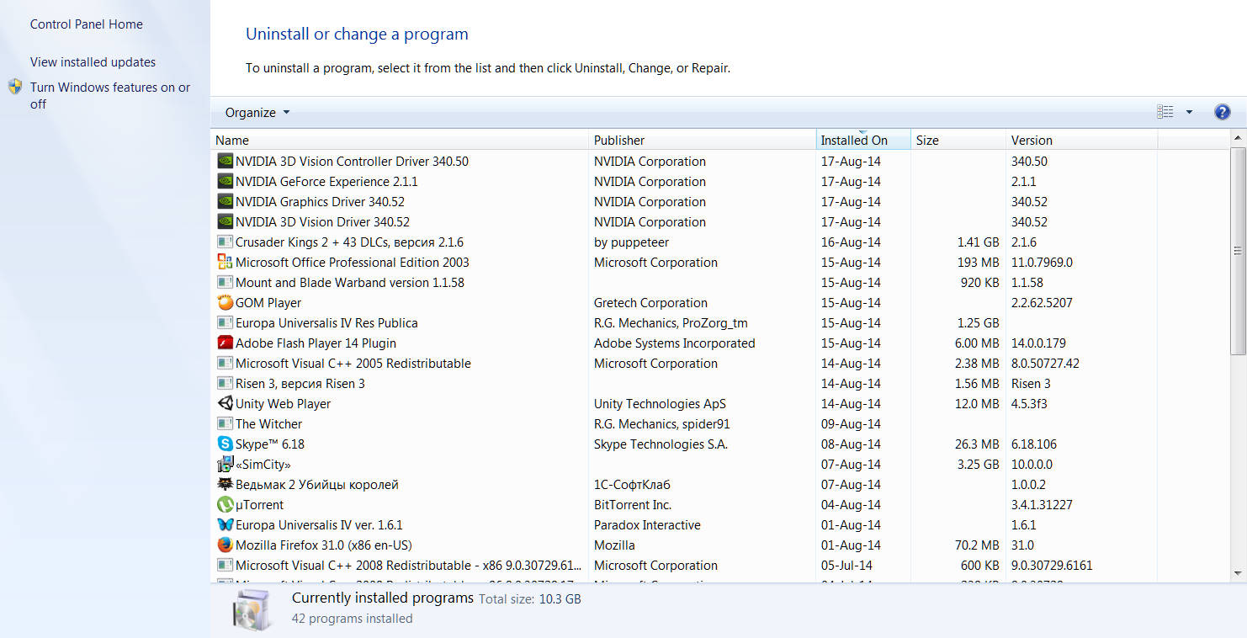Viewport: 1247px width, 638px height.
Task: Expand the view options dropdown arrow
Action: [x=1189, y=112]
